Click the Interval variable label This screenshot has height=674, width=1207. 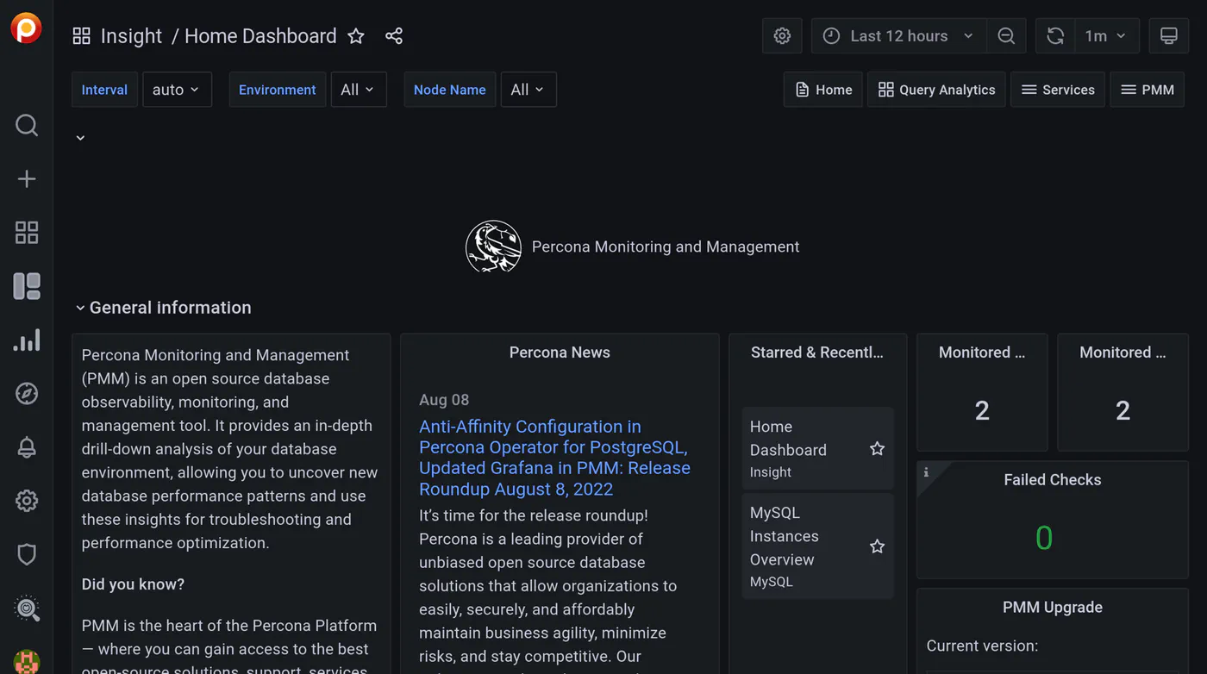click(x=104, y=90)
